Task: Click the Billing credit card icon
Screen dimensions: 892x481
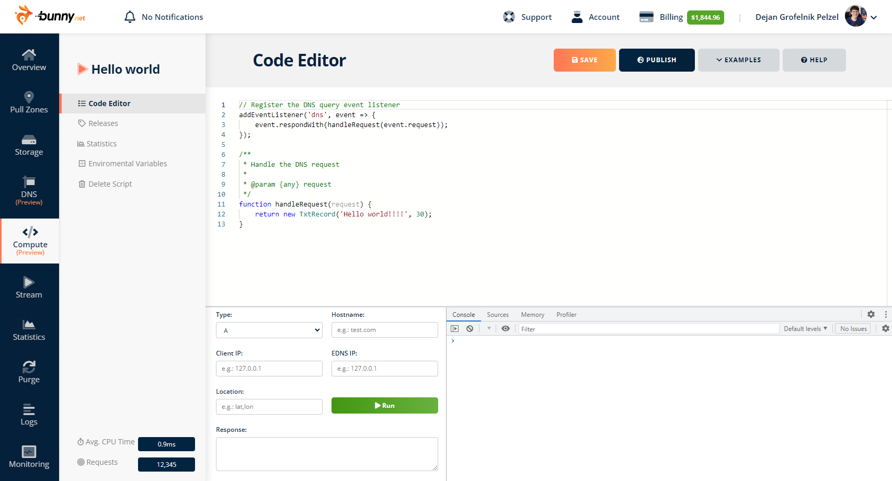Action: click(646, 17)
